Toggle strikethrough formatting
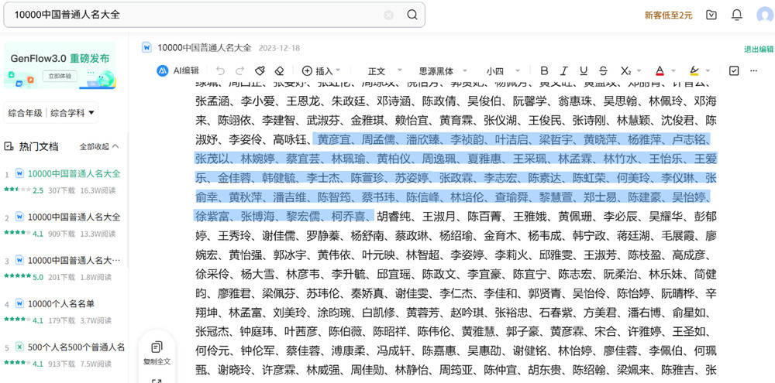This screenshot has height=383, width=775. tap(603, 70)
